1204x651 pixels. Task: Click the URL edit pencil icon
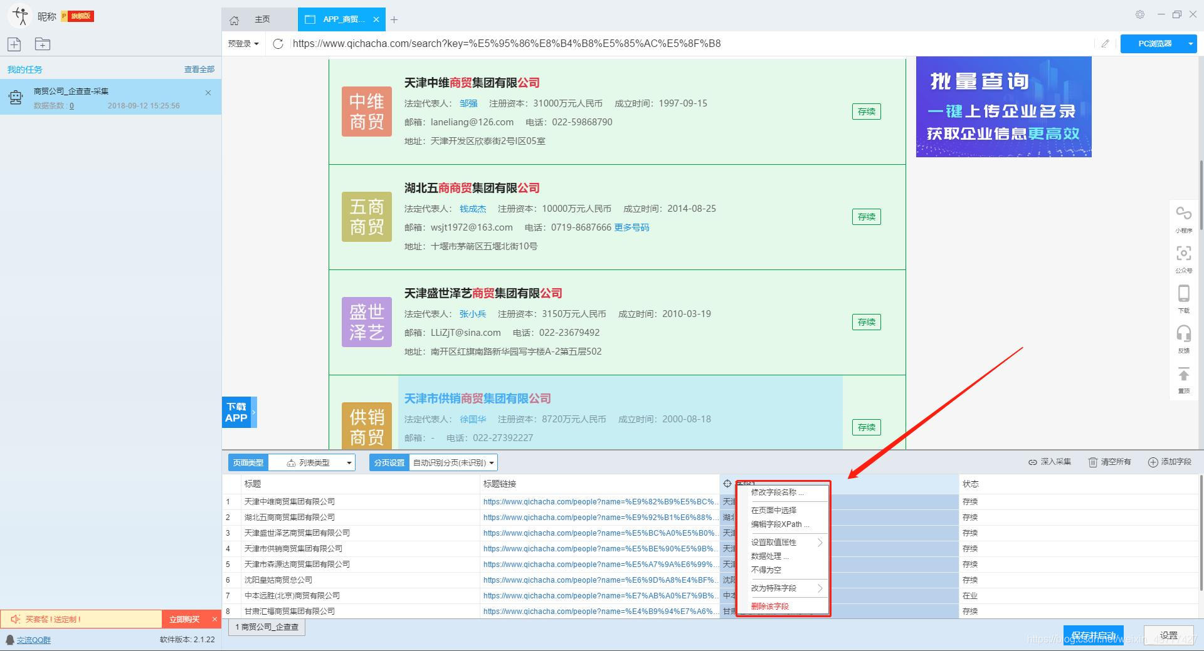(1105, 43)
